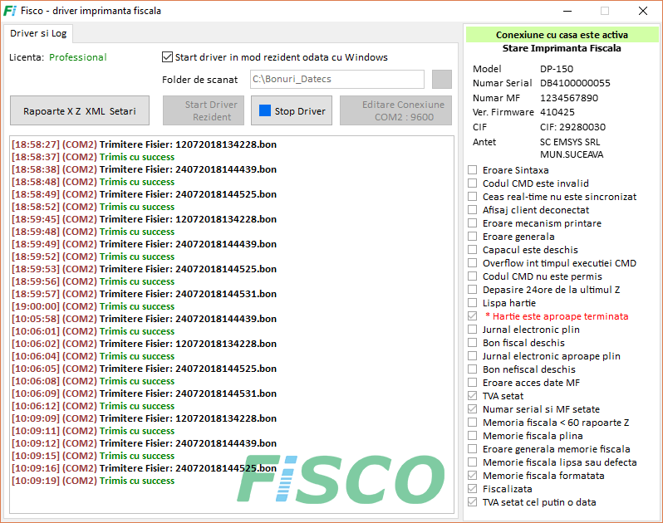Toggle the Capacul este deschis checkbox
The image size is (663, 523).
coord(472,250)
